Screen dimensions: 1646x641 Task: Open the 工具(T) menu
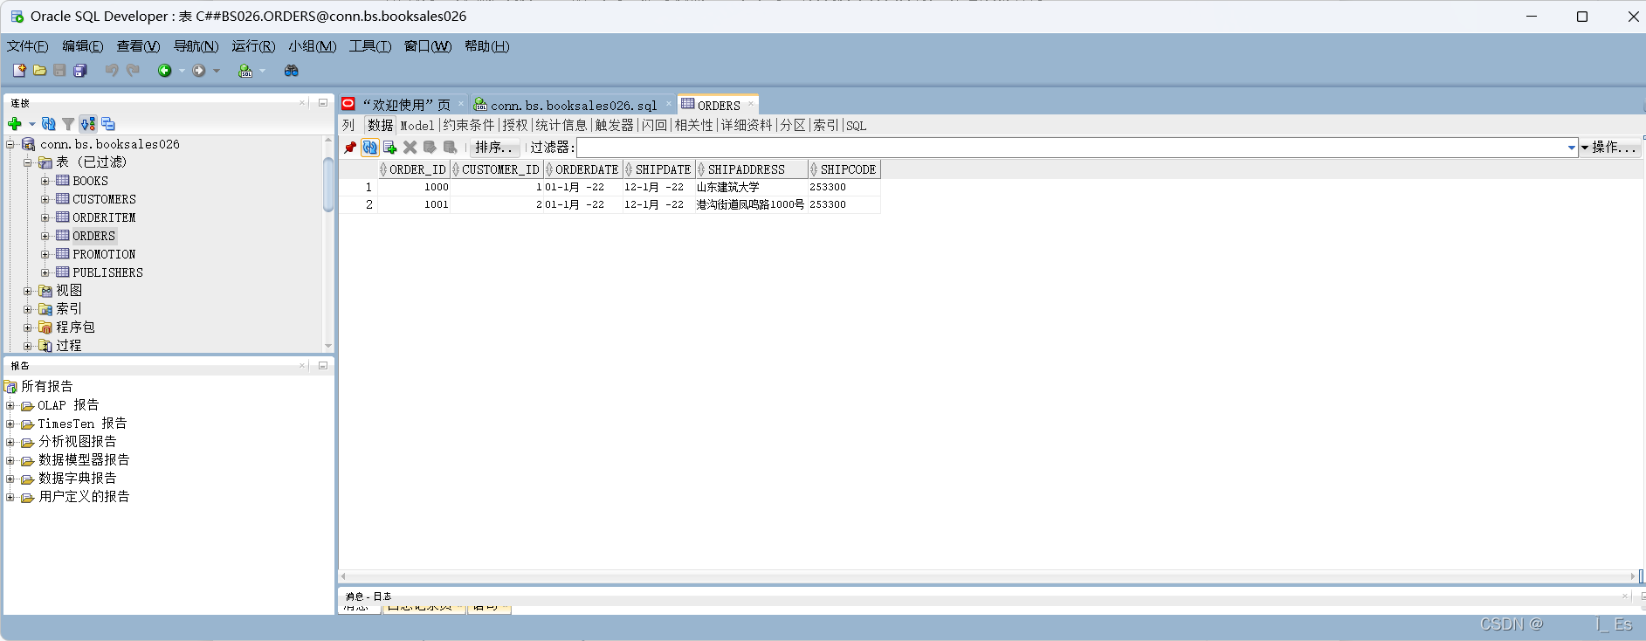click(370, 46)
